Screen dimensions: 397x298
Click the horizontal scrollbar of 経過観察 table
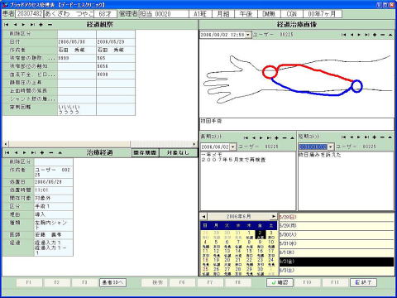(100, 144)
